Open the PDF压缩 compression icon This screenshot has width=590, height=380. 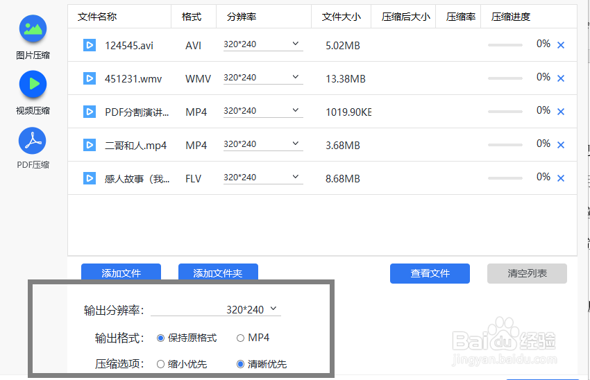click(x=33, y=141)
